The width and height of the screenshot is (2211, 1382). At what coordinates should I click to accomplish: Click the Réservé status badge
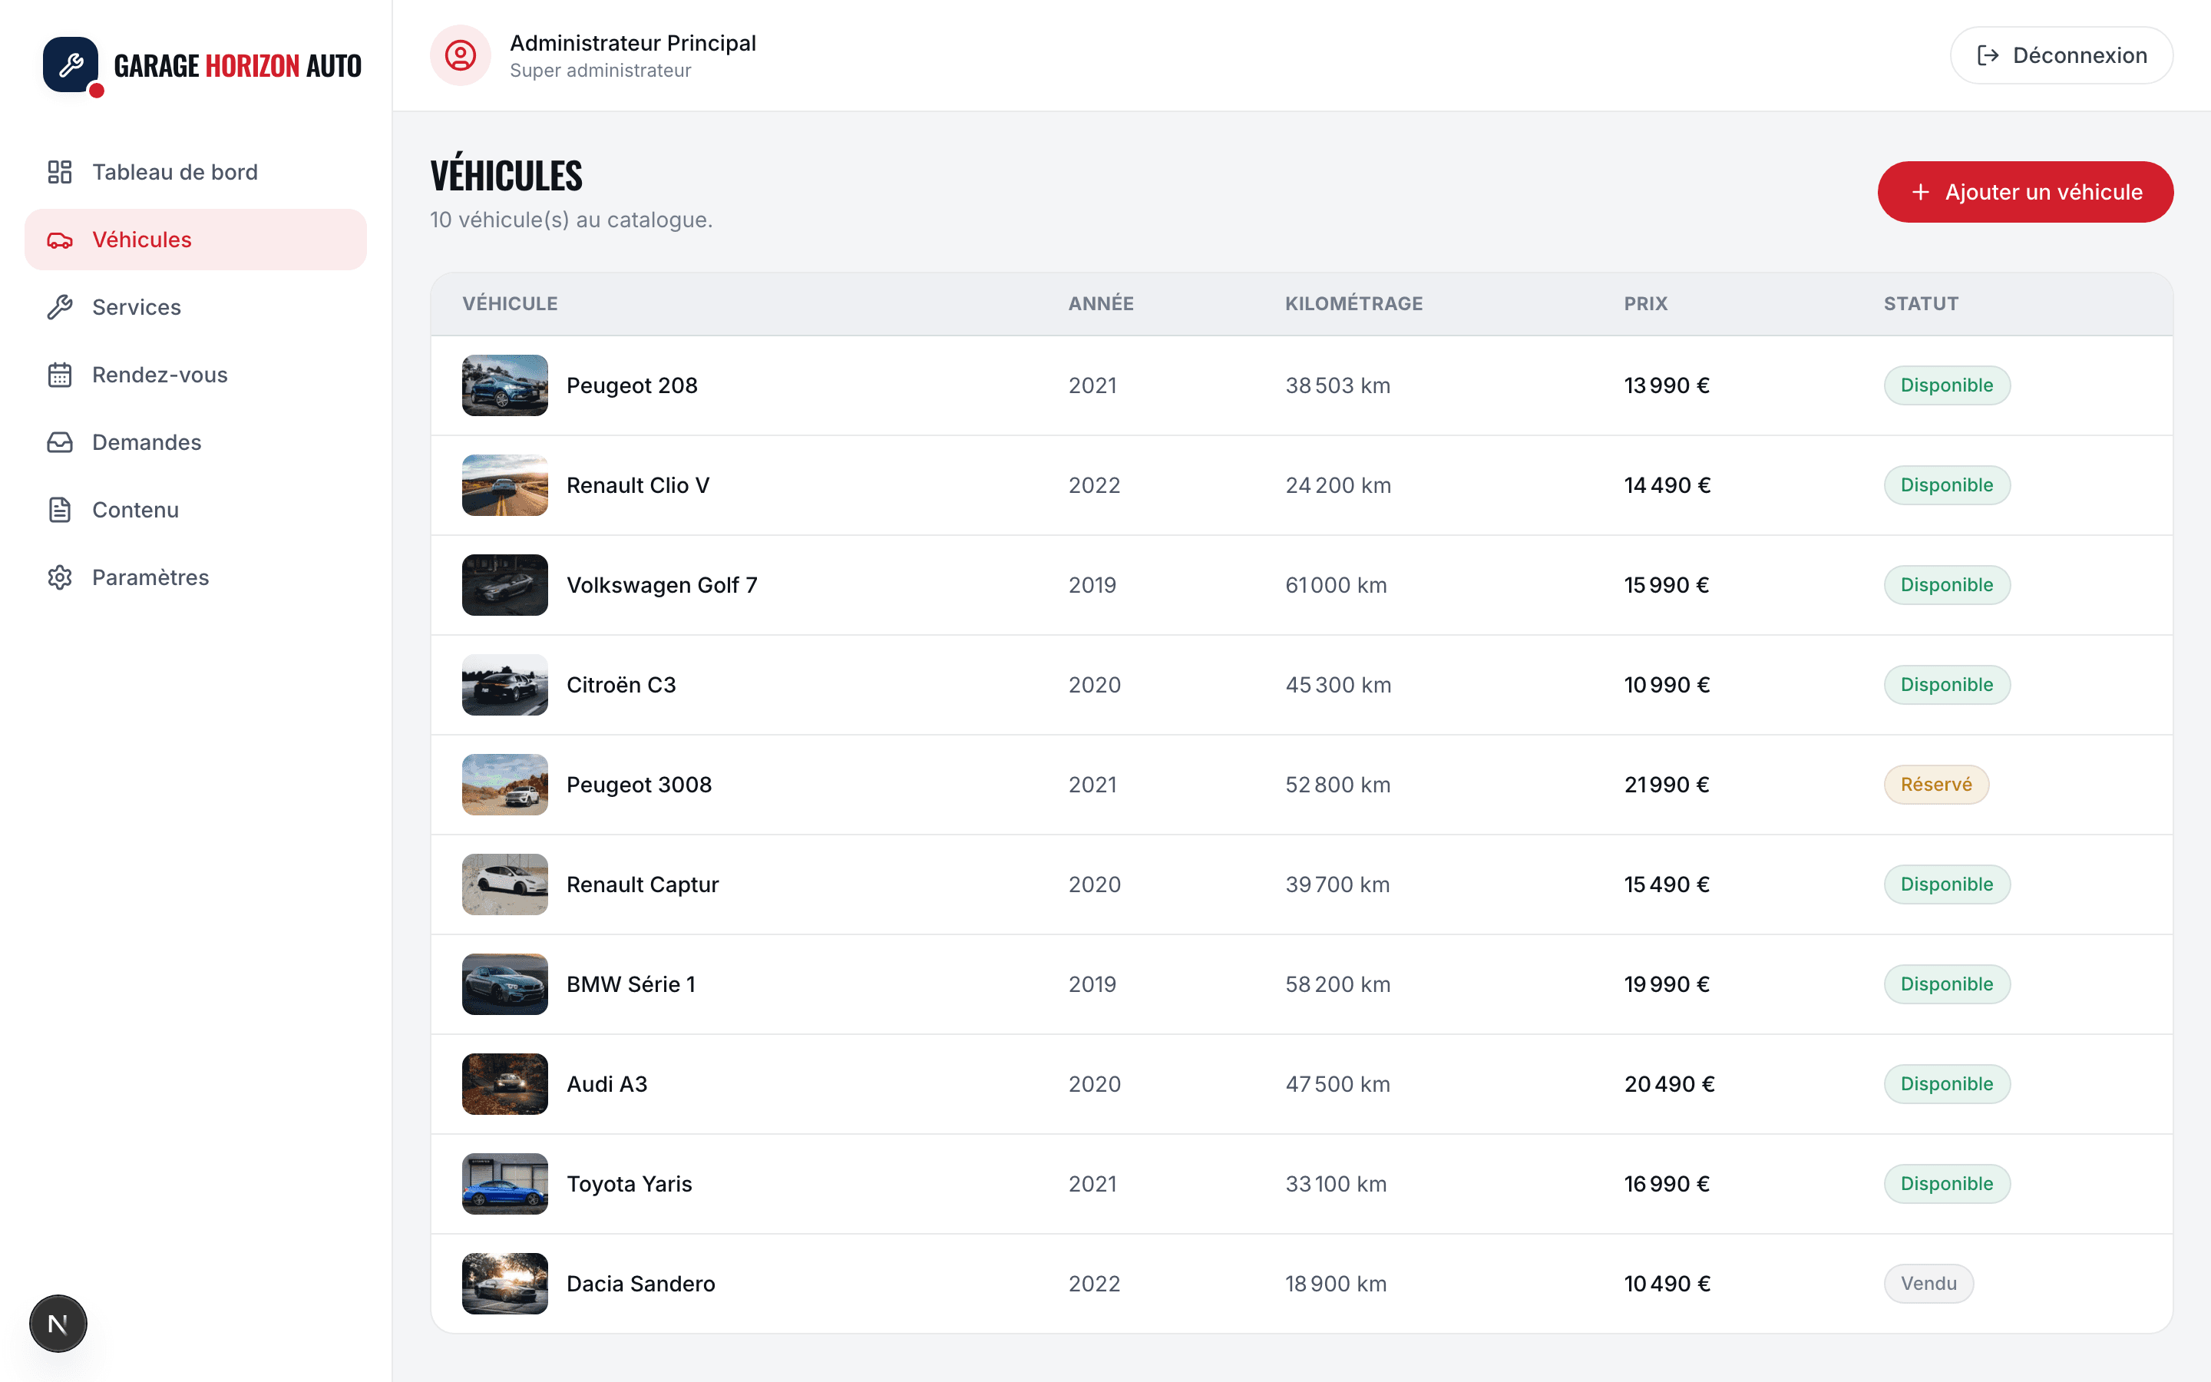coord(1936,784)
